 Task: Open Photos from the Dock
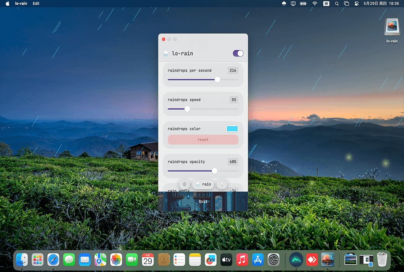tap(116, 260)
